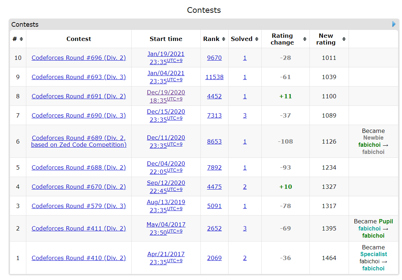The height and width of the screenshot is (280, 402).
Task: Sort table by the # column arrows
Action: (21, 39)
